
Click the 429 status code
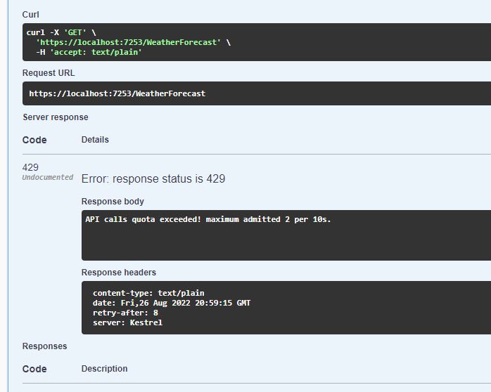[30, 167]
